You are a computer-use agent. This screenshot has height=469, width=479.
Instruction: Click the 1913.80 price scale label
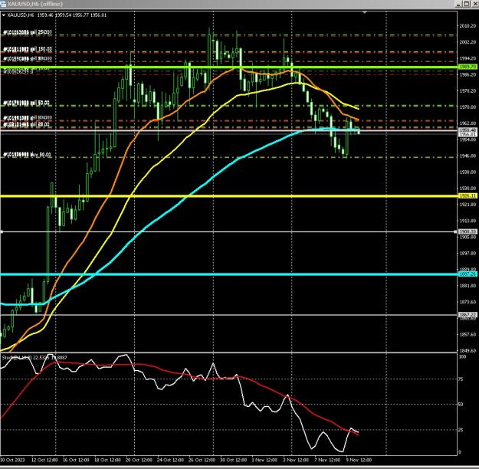468,221
